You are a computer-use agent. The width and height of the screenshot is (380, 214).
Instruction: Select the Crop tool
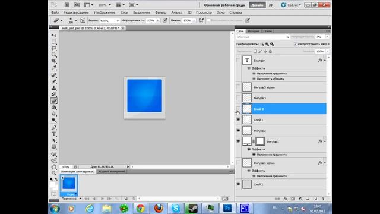pos(54,61)
